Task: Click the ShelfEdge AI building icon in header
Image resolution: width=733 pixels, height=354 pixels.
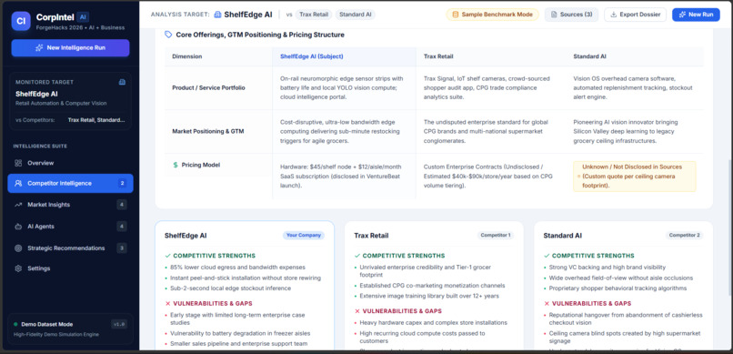Action: 217,15
